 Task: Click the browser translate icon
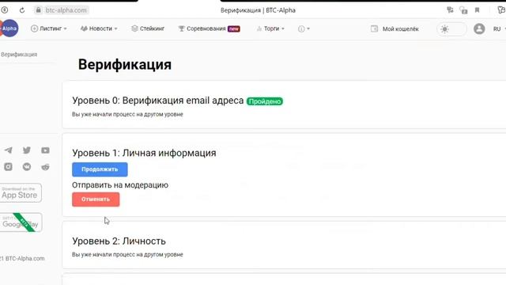click(450, 10)
